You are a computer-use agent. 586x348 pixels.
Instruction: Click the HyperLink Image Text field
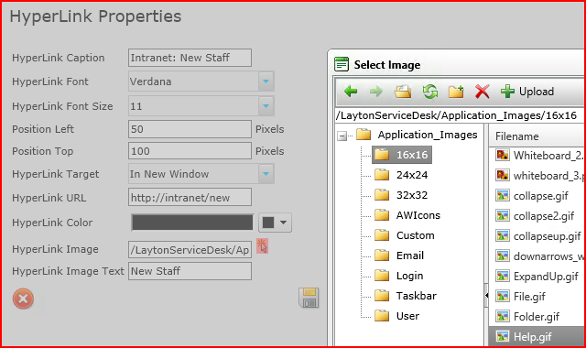pyautogui.click(x=190, y=271)
